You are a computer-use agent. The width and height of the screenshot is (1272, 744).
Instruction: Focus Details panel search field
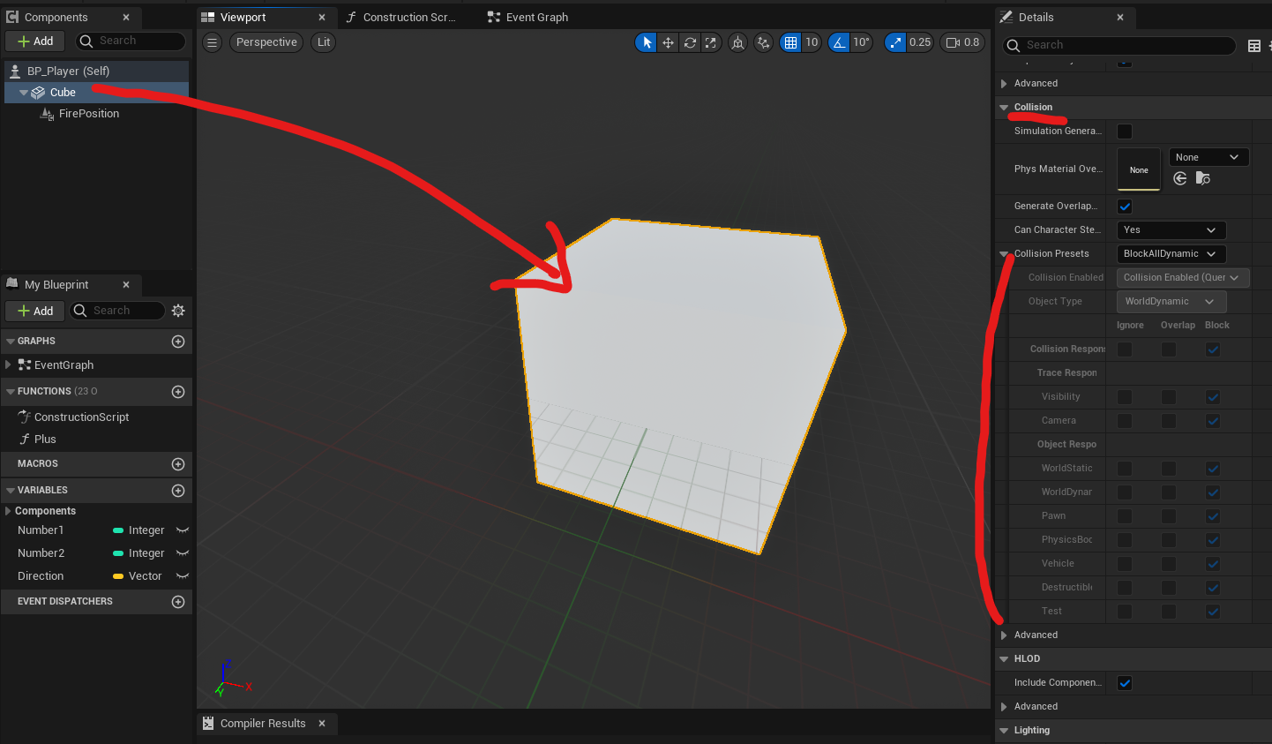click(1119, 45)
